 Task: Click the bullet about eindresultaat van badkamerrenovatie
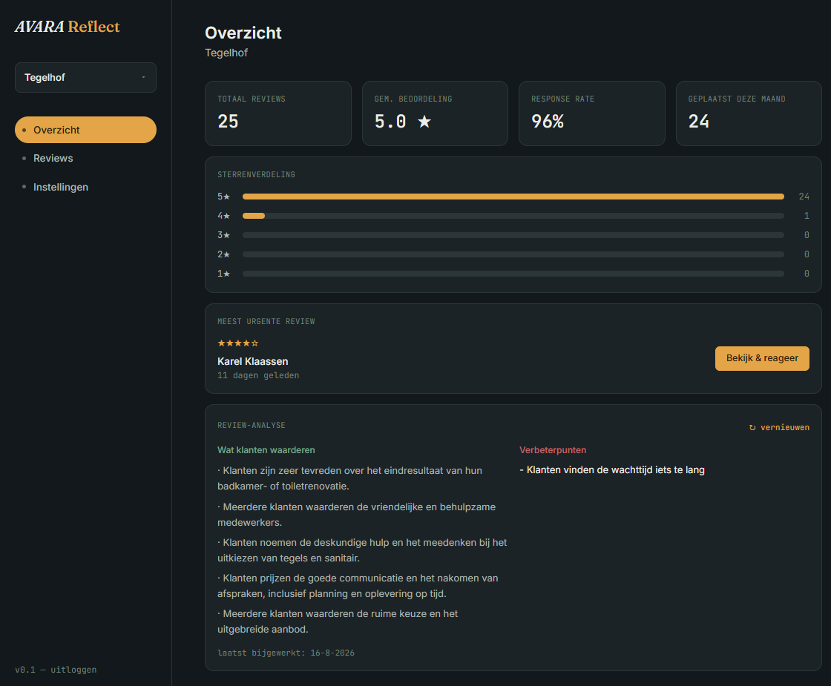(x=349, y=478)
